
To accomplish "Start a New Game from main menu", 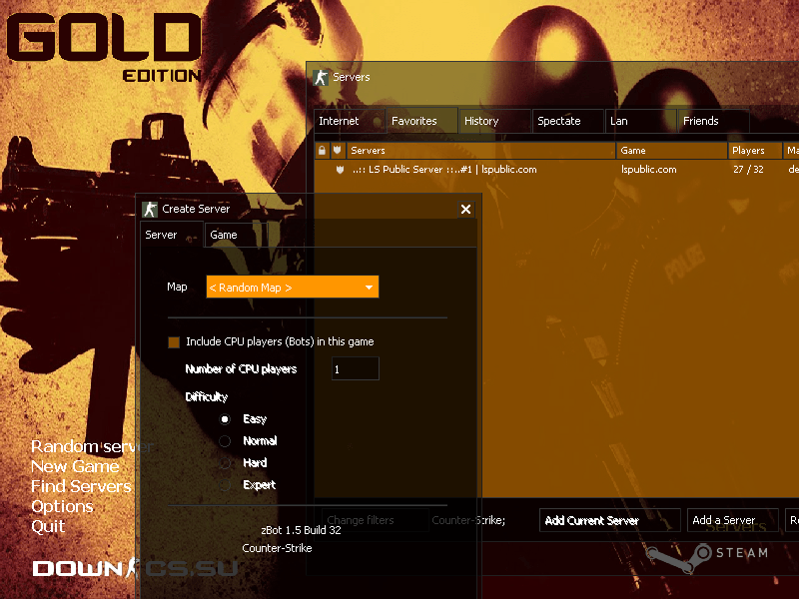I will tap(75, 466).
